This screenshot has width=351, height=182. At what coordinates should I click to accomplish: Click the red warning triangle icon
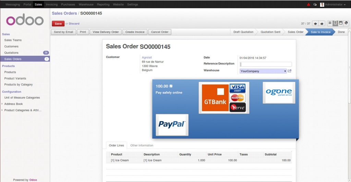click(308, 4)
